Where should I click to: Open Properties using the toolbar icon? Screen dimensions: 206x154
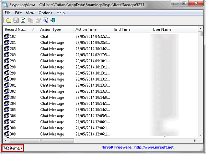click(38, 21)
